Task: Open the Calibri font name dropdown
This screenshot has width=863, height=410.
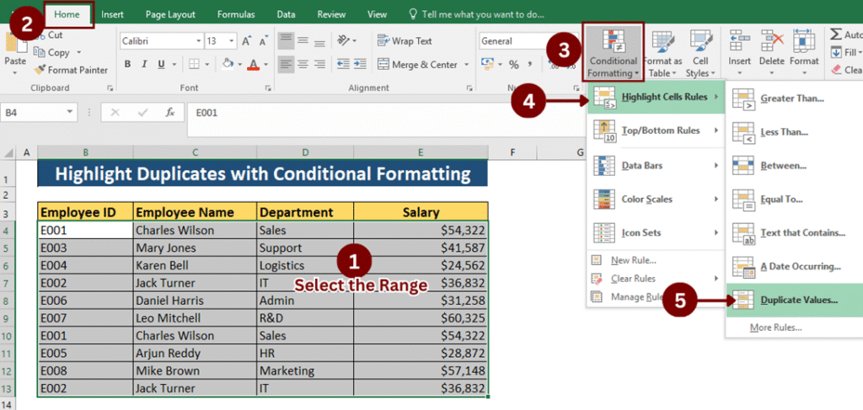Action: coord(199,41)
